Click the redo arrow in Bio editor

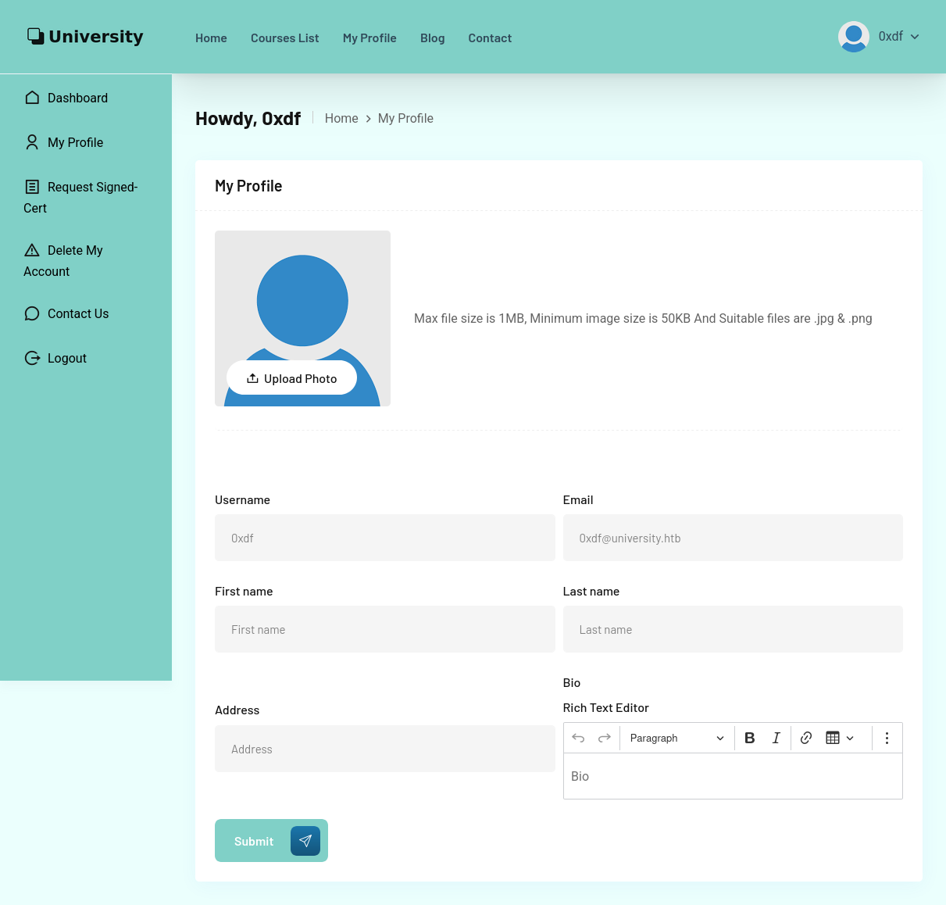coord(604,738)
